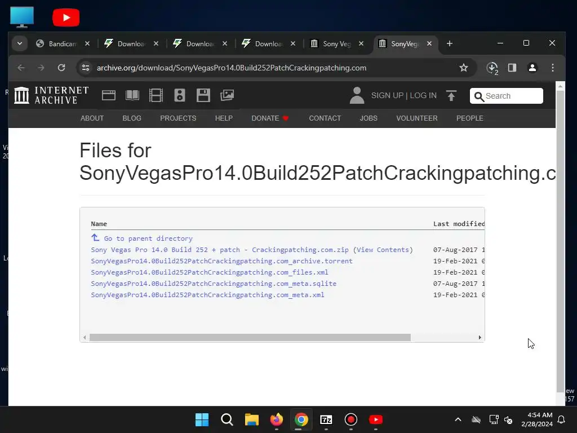Open the Video (film strip) section icon

coord(156,95)
